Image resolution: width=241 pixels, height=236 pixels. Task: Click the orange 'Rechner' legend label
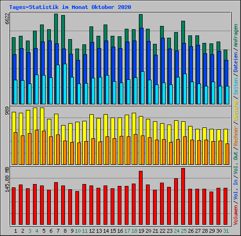[236, 136]
